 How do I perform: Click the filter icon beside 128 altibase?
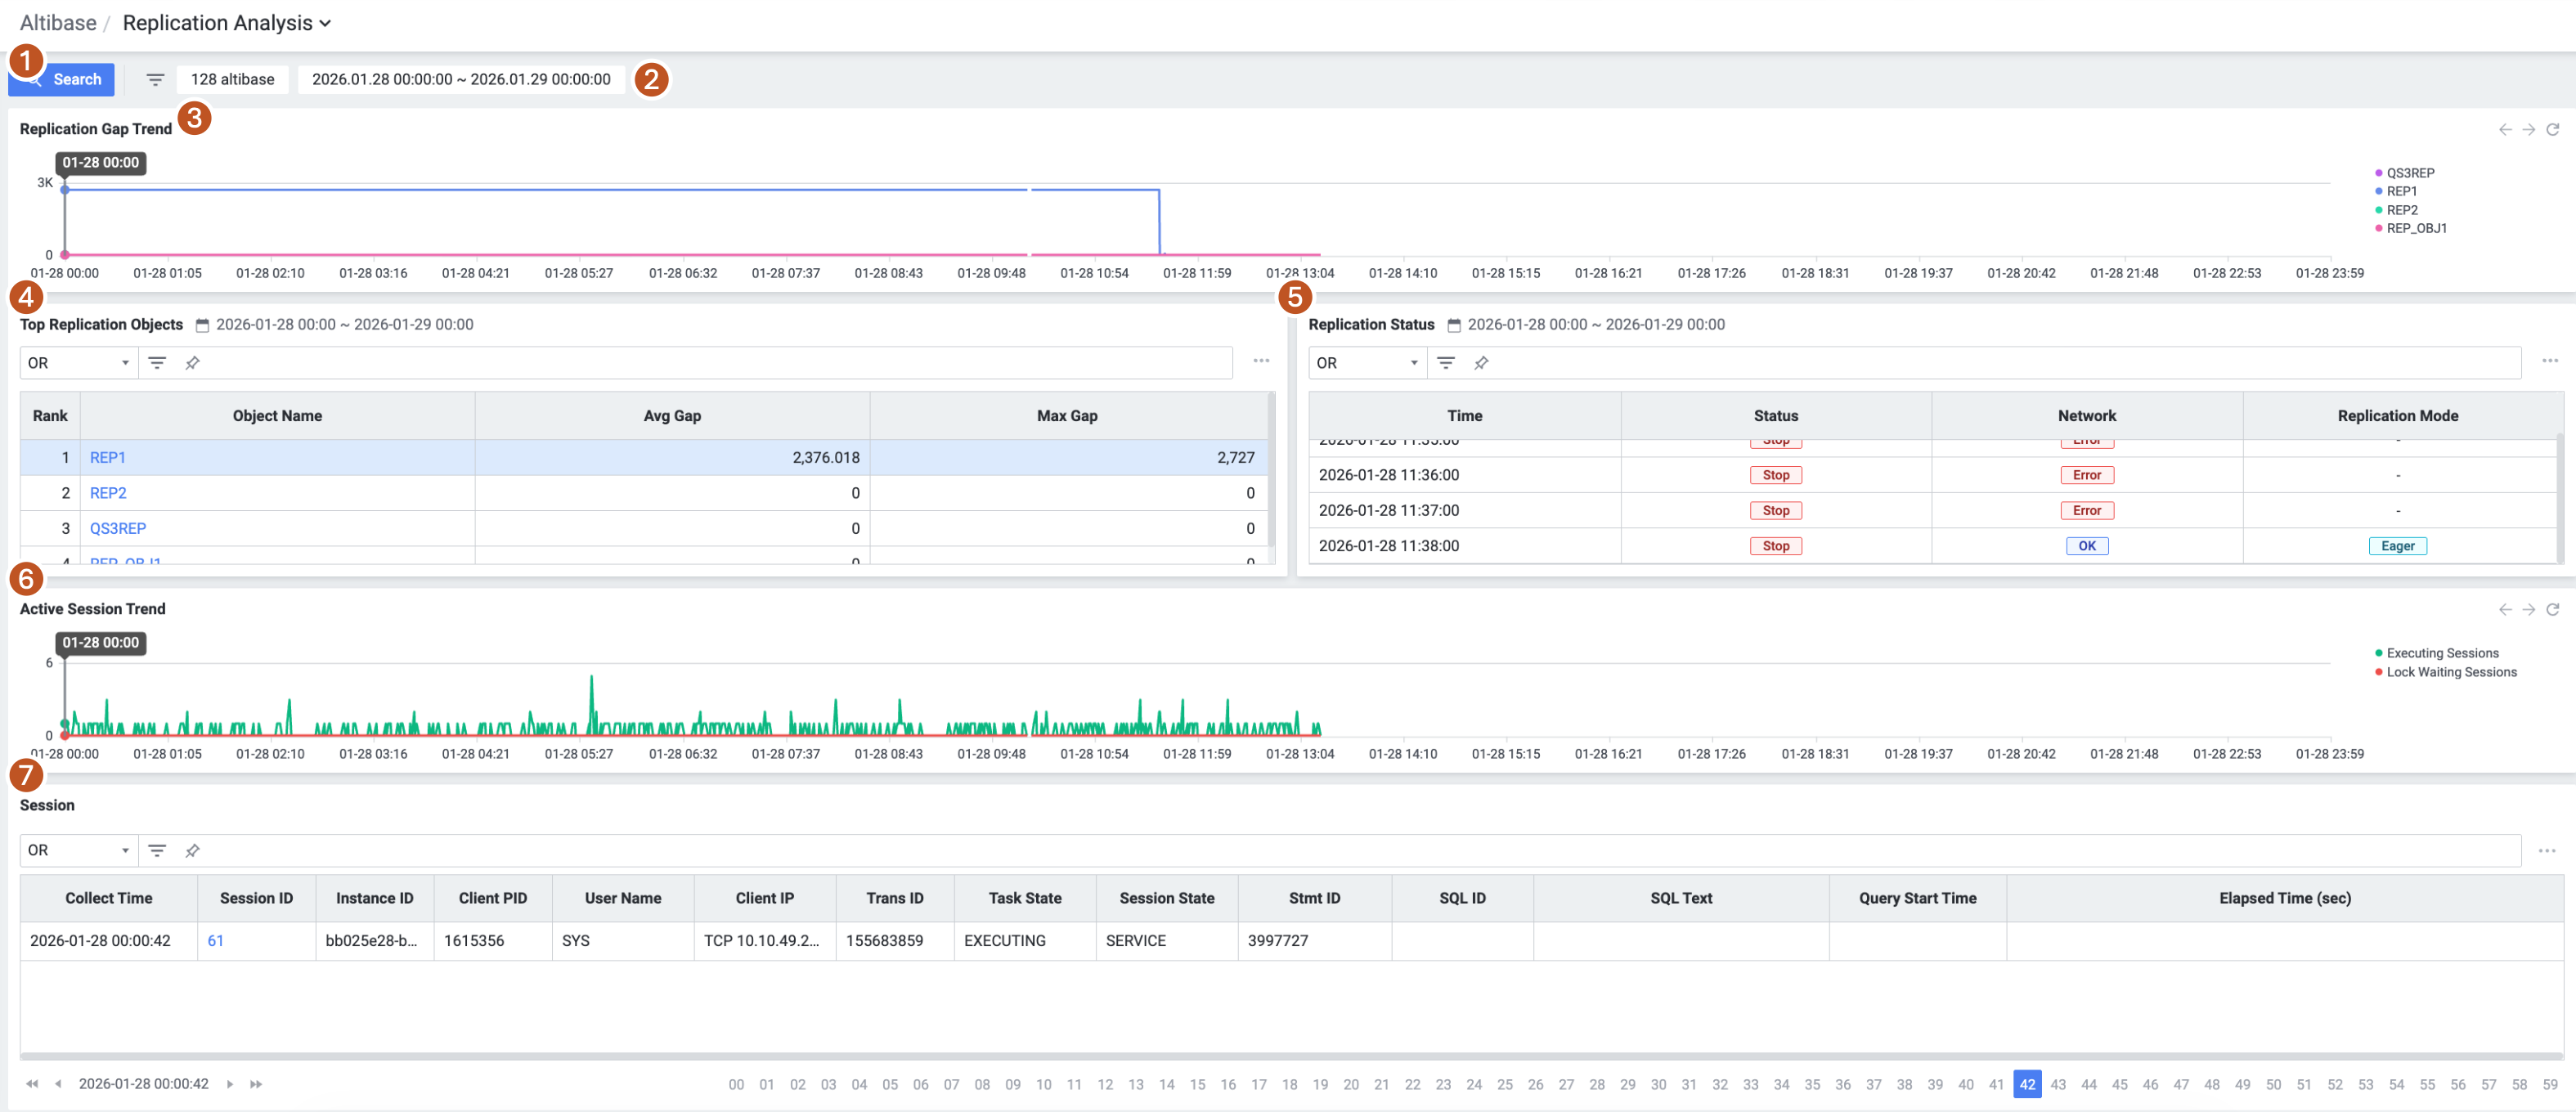(x=155, y=80)
